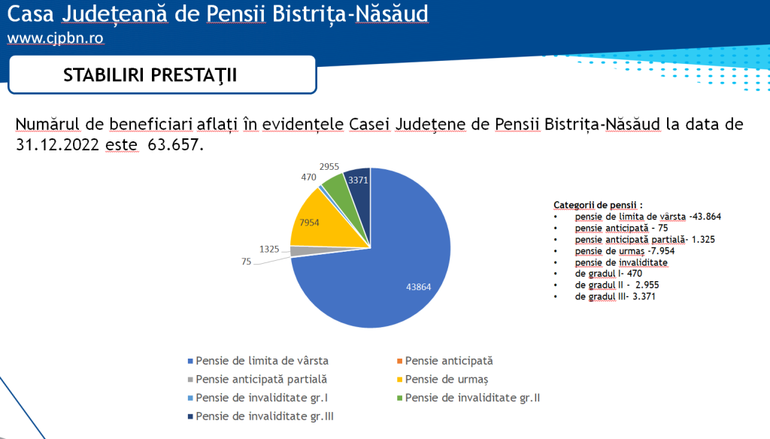Click the dark blue invaliditate gr.III legend swatch
770x439 pixels.
191,416
